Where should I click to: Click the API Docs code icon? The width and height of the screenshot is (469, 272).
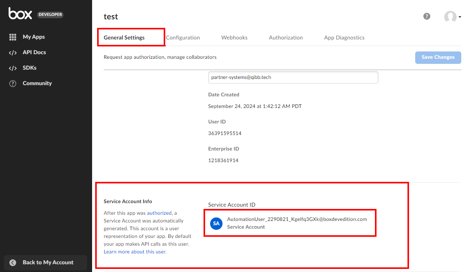pyautogui.click(x=13, y=53)
